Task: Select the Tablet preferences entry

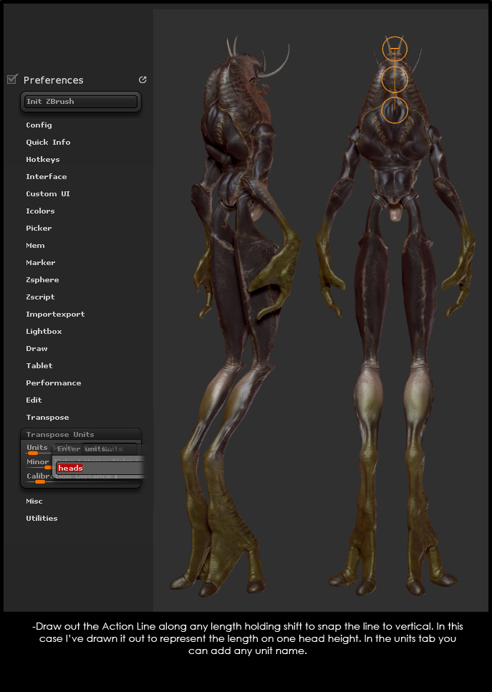Action: [39, 366]
